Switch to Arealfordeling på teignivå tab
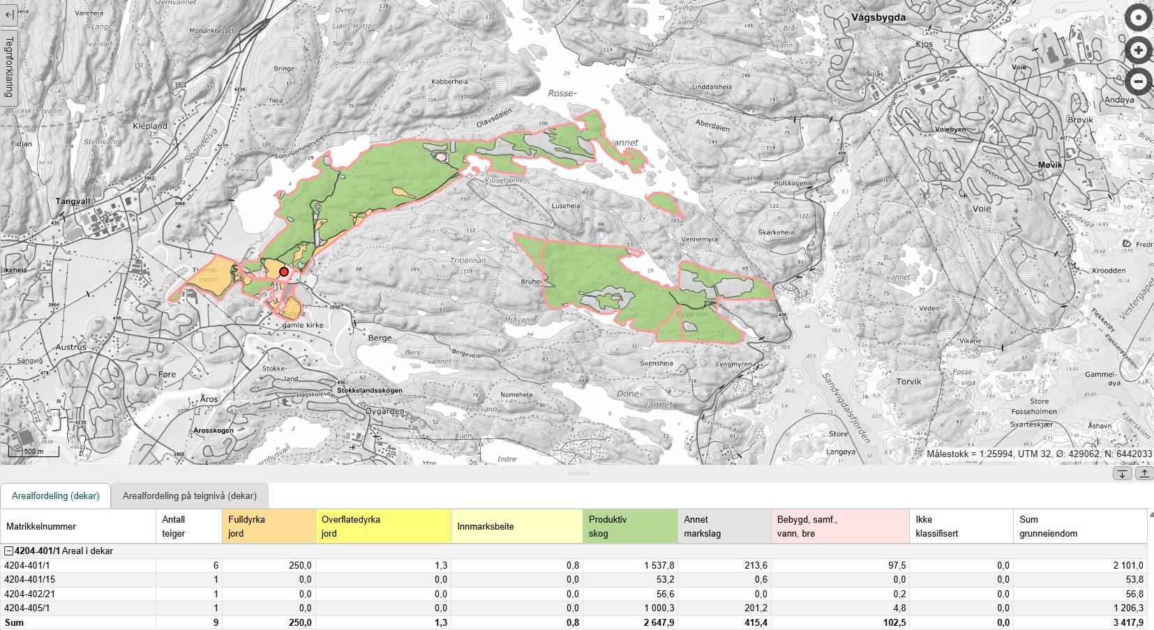 click(190, 496)
